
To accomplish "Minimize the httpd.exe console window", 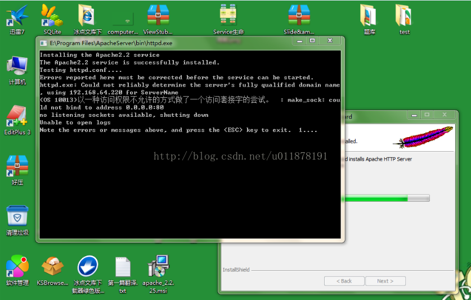I will [299, 41].
